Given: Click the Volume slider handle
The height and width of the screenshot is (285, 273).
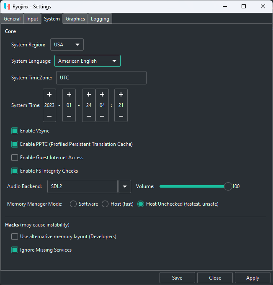Looking at the screenshot, I should click(228, 186).
